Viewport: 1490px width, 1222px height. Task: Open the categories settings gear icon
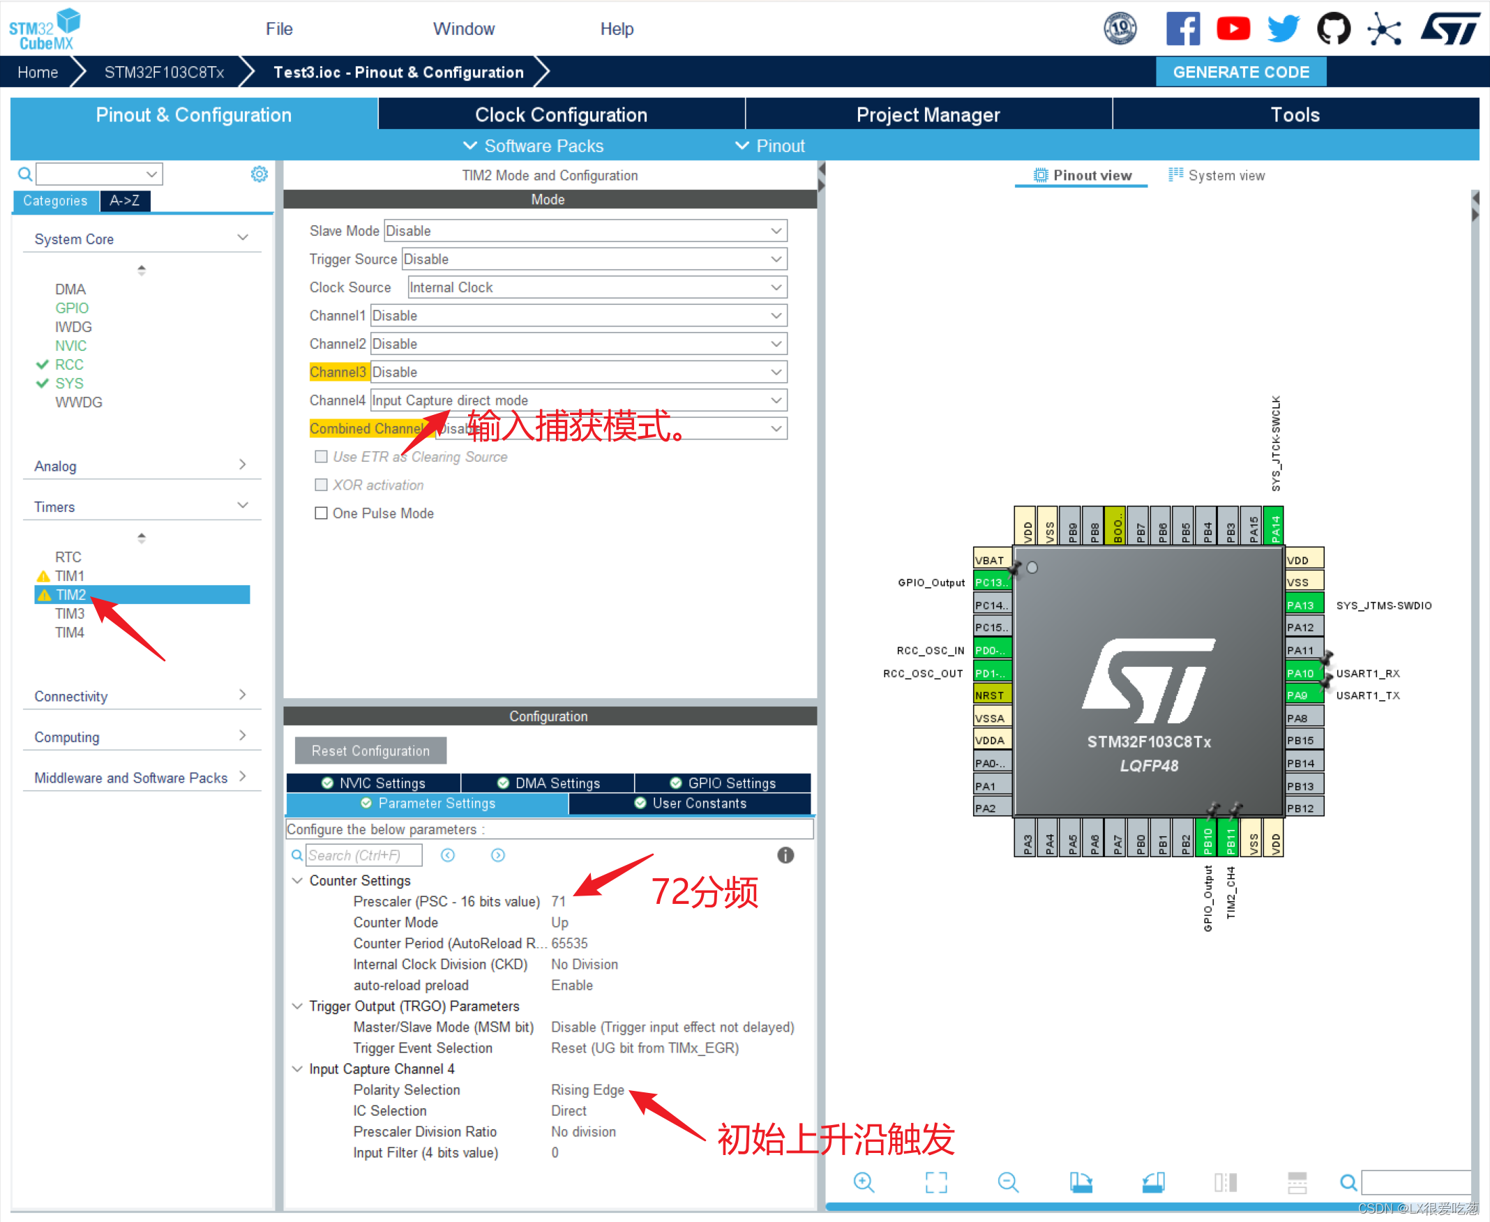(259, 174)
